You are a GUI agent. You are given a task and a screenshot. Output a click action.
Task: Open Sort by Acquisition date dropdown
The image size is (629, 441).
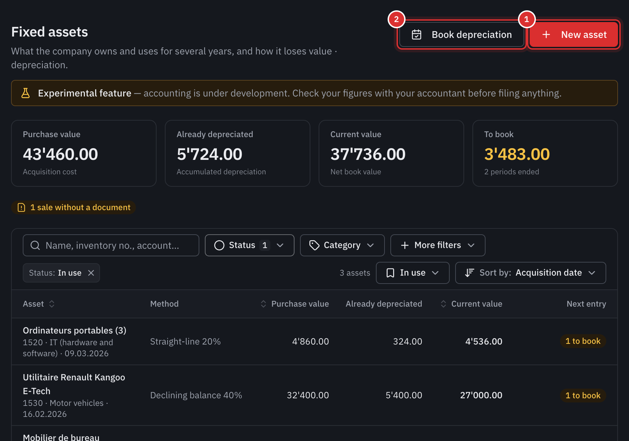pos(530,273)
